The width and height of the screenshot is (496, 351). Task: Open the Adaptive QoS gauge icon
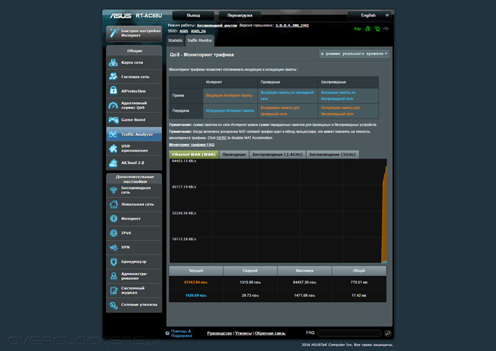[x=113, y=106]
